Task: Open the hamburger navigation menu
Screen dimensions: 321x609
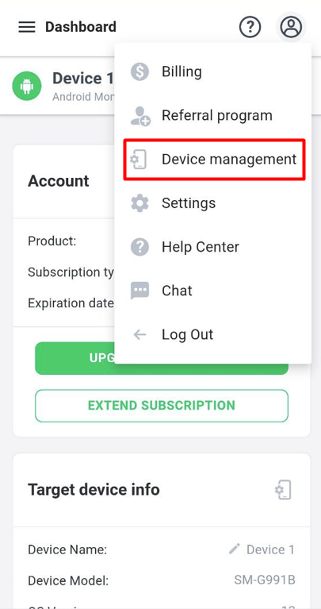Action: pos(27,27)
